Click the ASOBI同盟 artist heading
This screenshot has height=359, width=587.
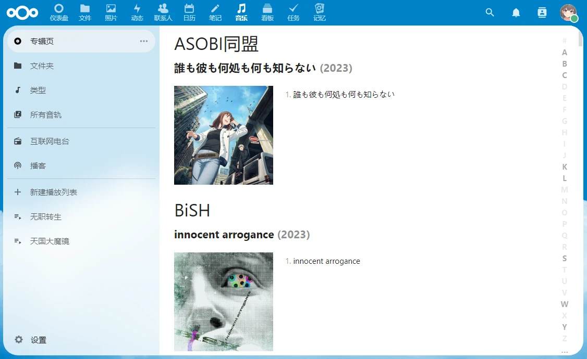tap(216, 44)
